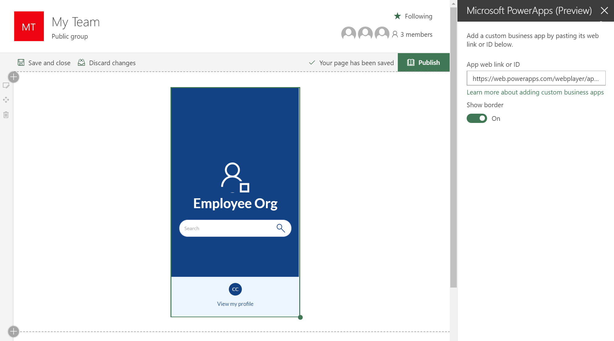Screen dimensions: 614x341
Task: Click the MT team logo tile
Action: pyautogui.click(x=29, y=26)
